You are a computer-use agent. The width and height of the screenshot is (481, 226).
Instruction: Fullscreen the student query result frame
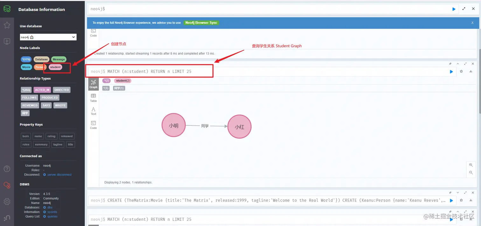465,64
